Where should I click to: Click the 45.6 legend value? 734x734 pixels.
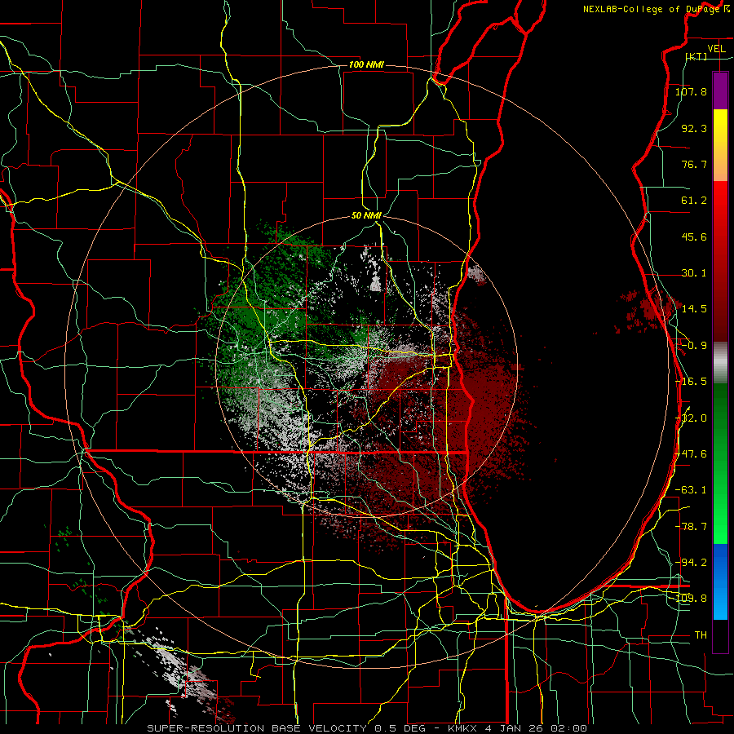(694, 237)
